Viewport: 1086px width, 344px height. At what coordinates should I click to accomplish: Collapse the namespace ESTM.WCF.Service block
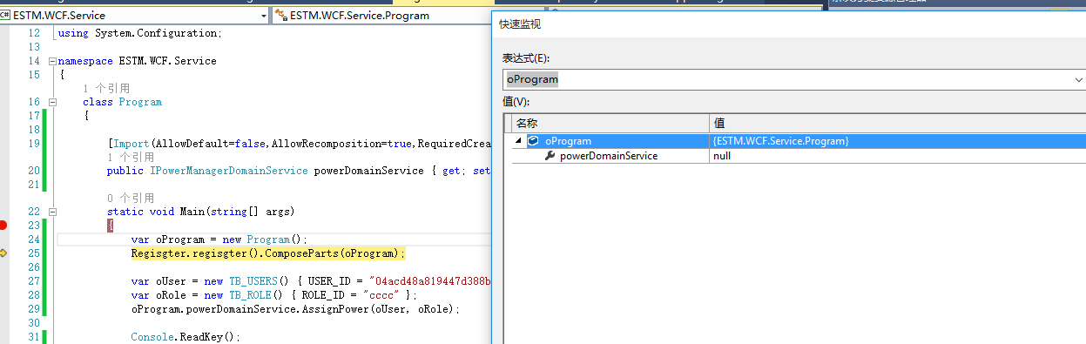pos(51,62)
